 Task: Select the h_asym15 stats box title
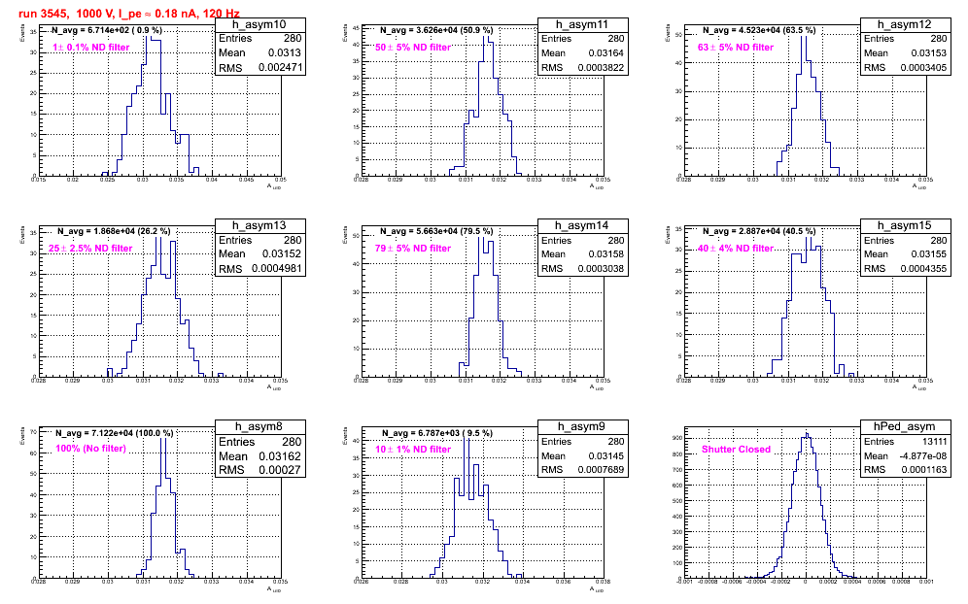905,226
